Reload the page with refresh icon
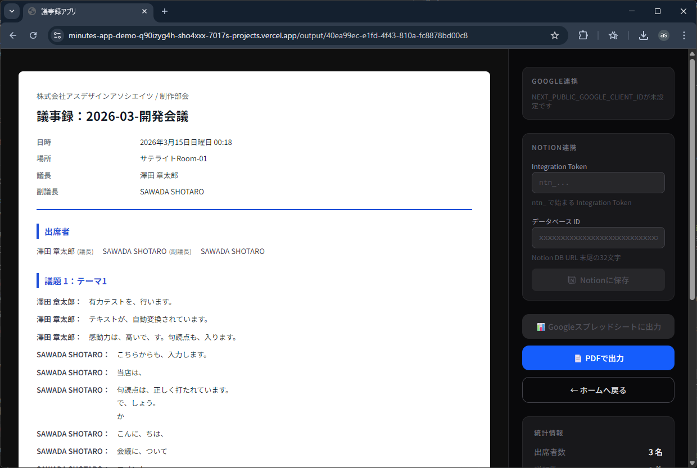Image resolution: width=697 pixels, height=468 pixels. pos(33,35)
